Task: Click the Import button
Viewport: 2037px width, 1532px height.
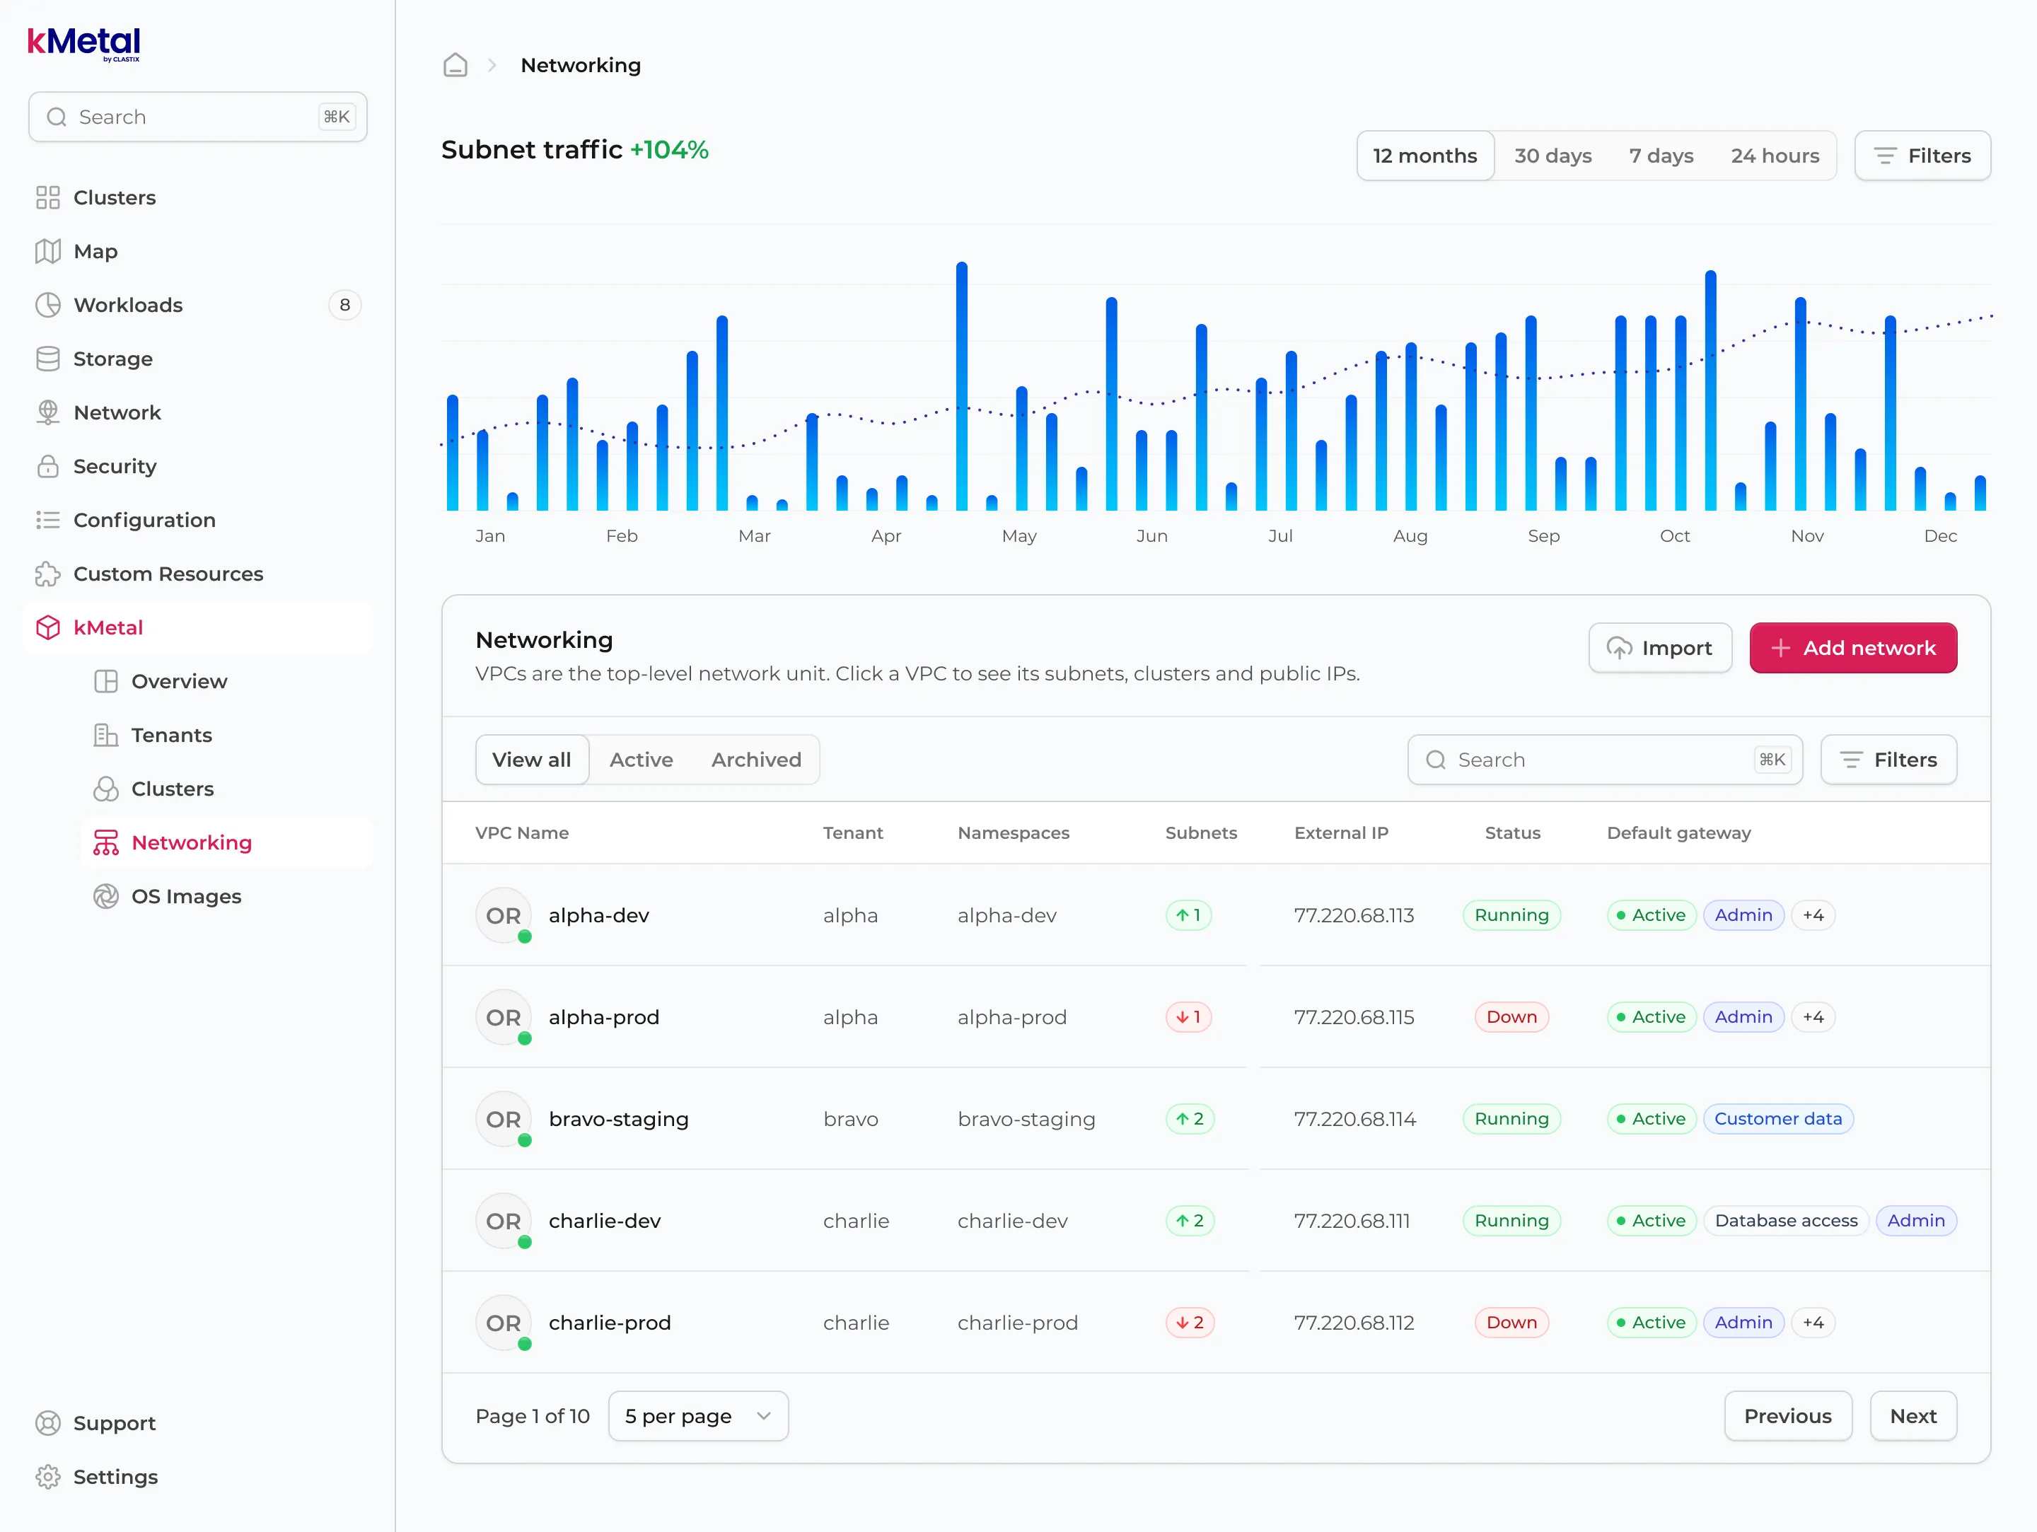Action: (x=1659, y=648)
